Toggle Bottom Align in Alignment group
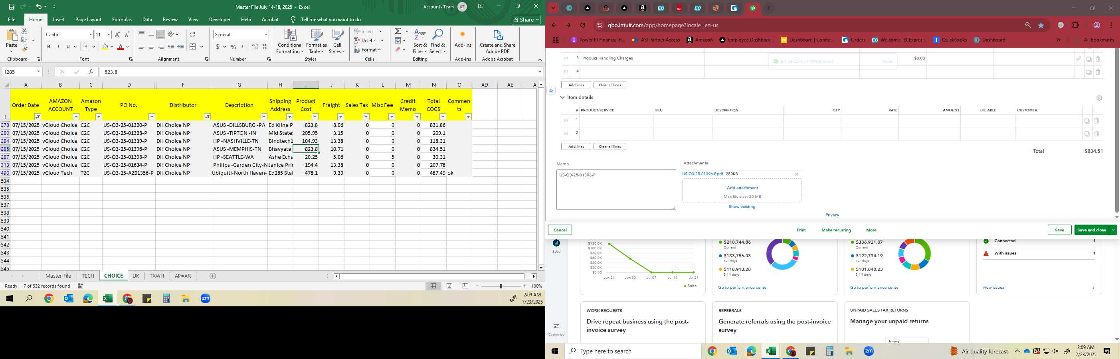Viewport: 1120px width, 359px height. point(161,34)
